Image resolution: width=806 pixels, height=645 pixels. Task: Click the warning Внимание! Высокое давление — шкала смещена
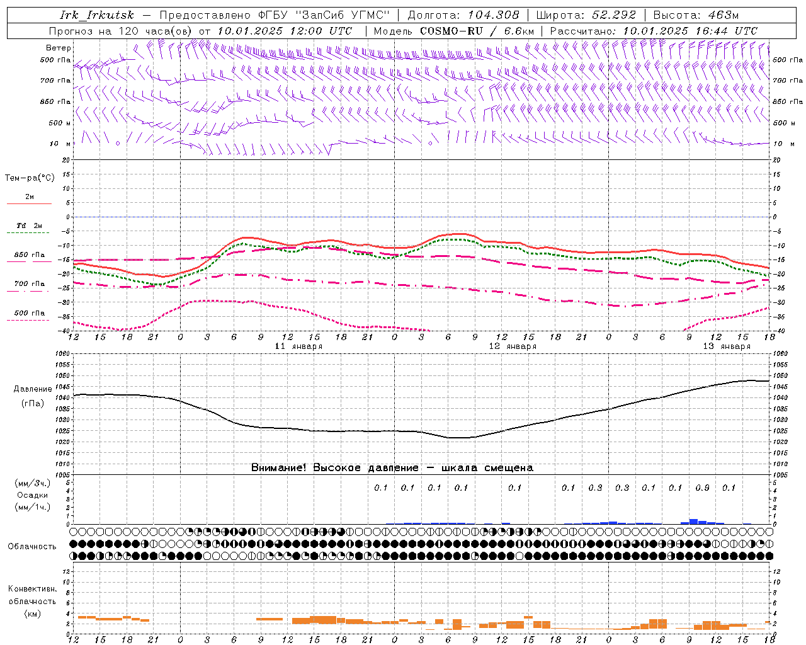click(x=392, y=468)
